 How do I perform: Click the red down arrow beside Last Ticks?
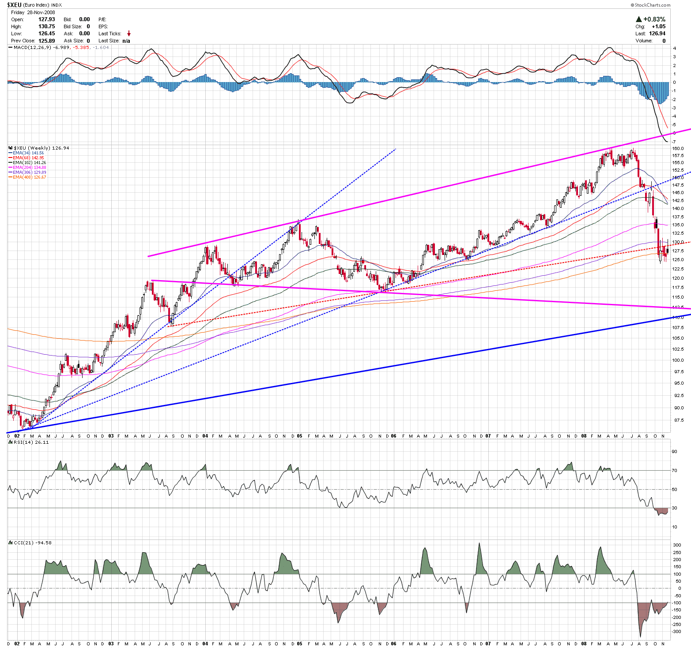click(129, 34)
